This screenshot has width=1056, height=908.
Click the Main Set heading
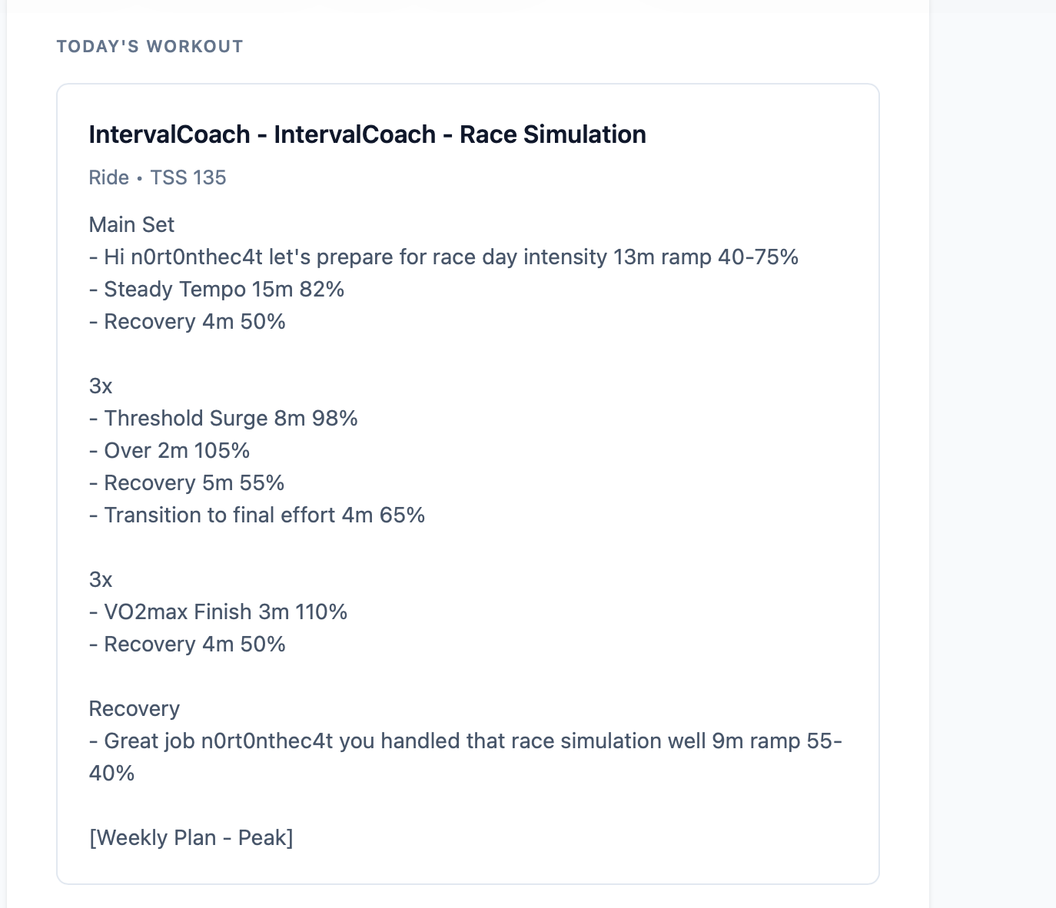pos(131,224)
